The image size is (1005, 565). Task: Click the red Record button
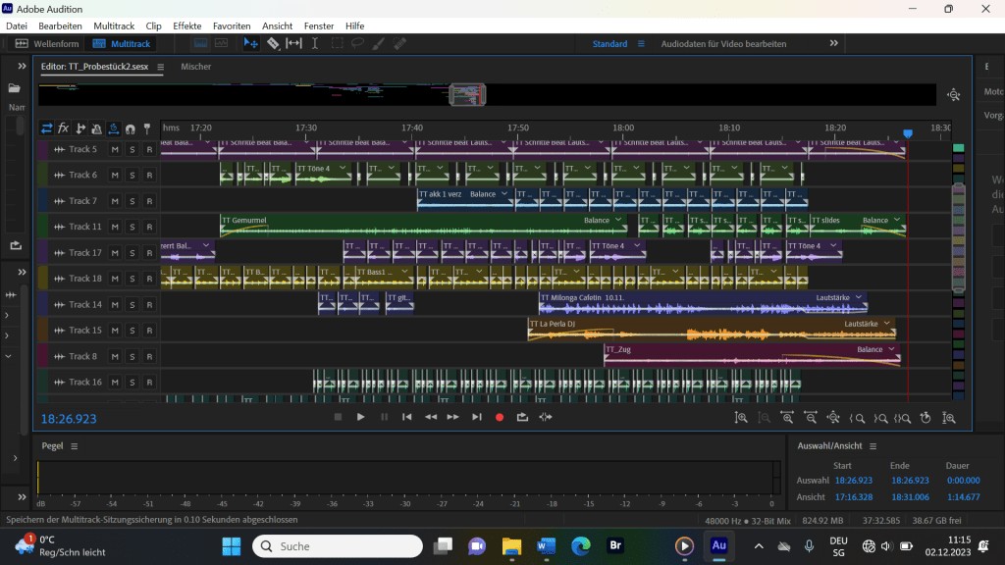pos(499,417)
